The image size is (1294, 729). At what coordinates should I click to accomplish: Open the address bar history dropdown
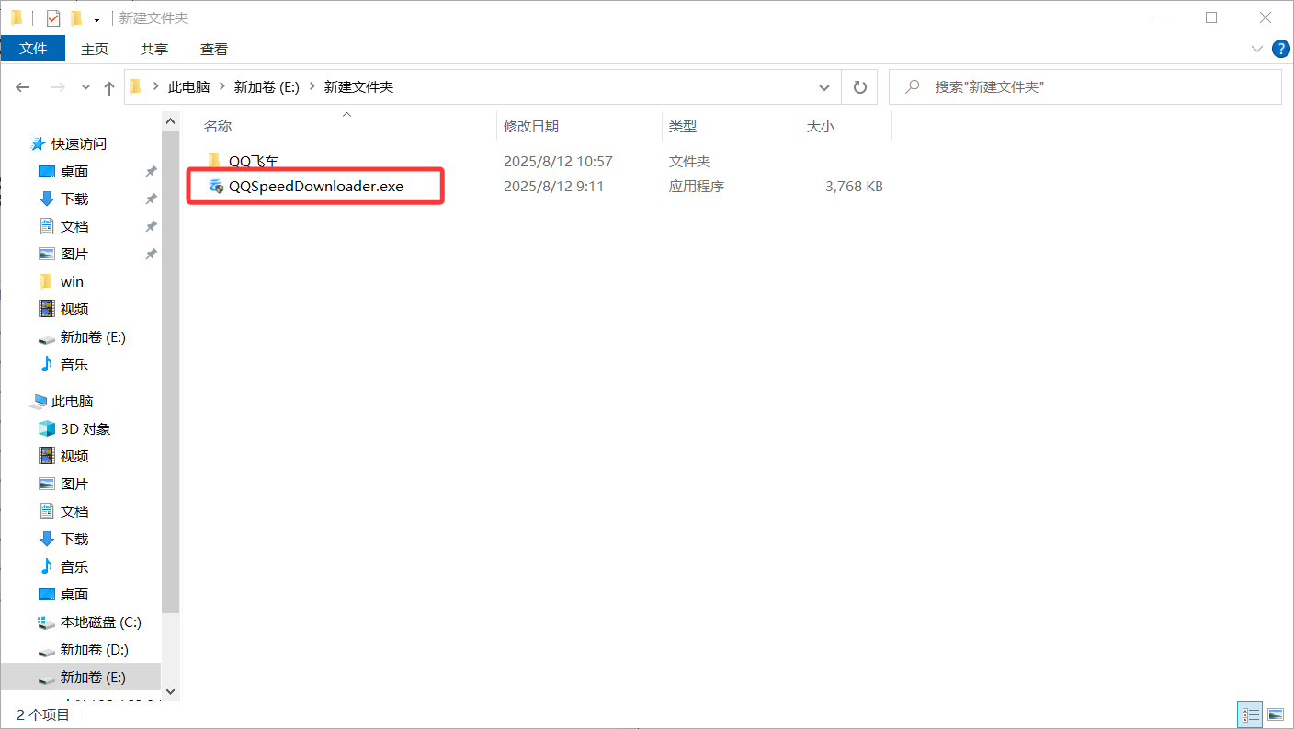tap(824, 87)
